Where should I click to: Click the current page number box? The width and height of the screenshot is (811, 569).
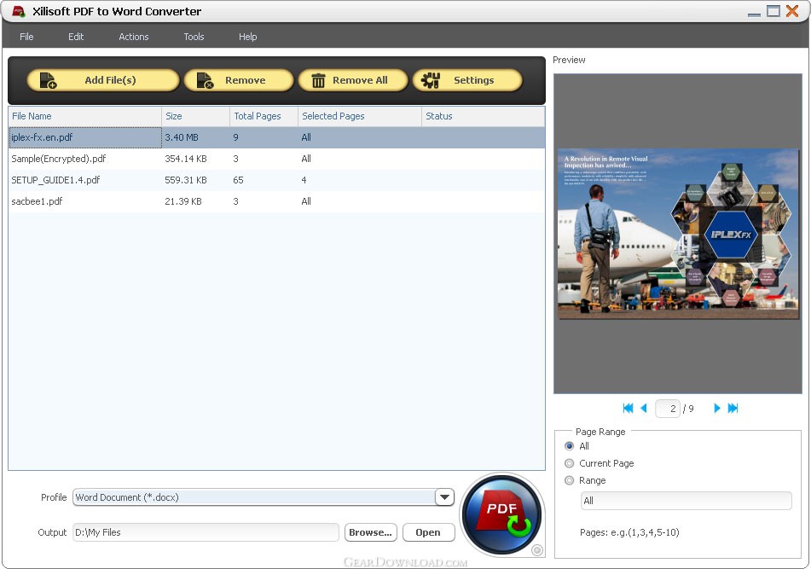tap(667, 409)
